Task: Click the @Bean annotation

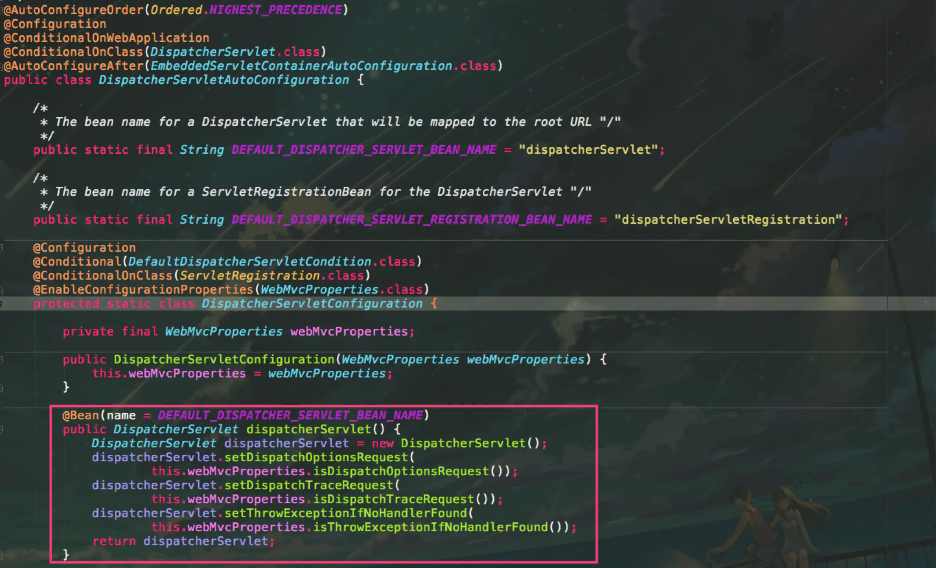Action: click(x=81, y=415)
